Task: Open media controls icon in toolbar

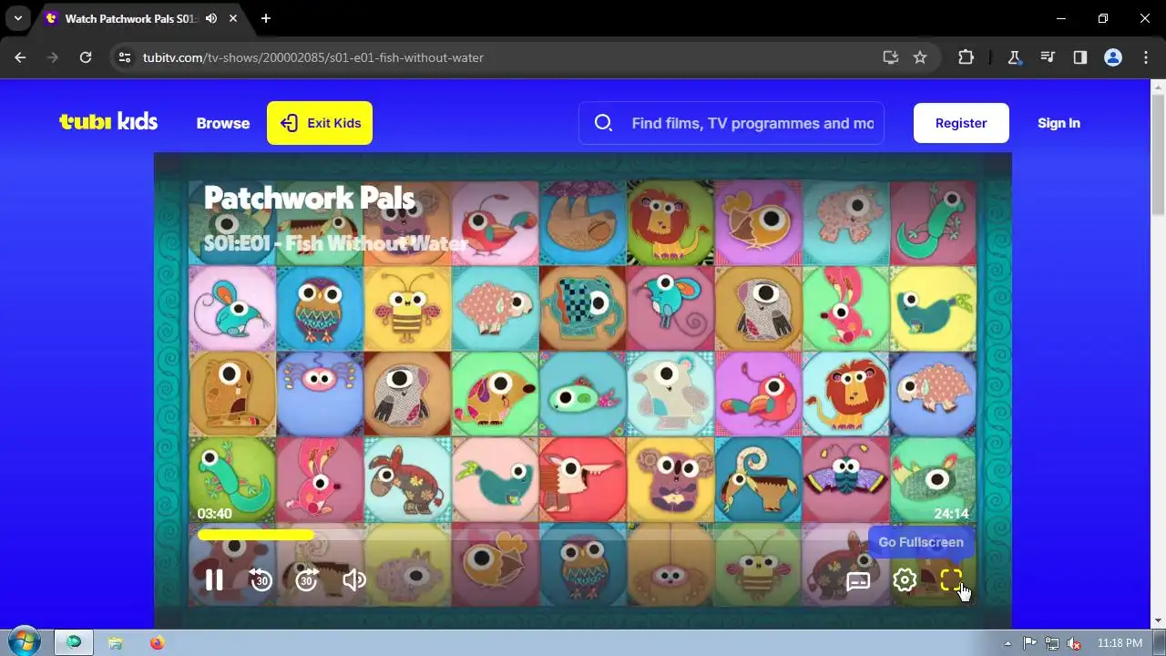Action: coord(1048,57)
